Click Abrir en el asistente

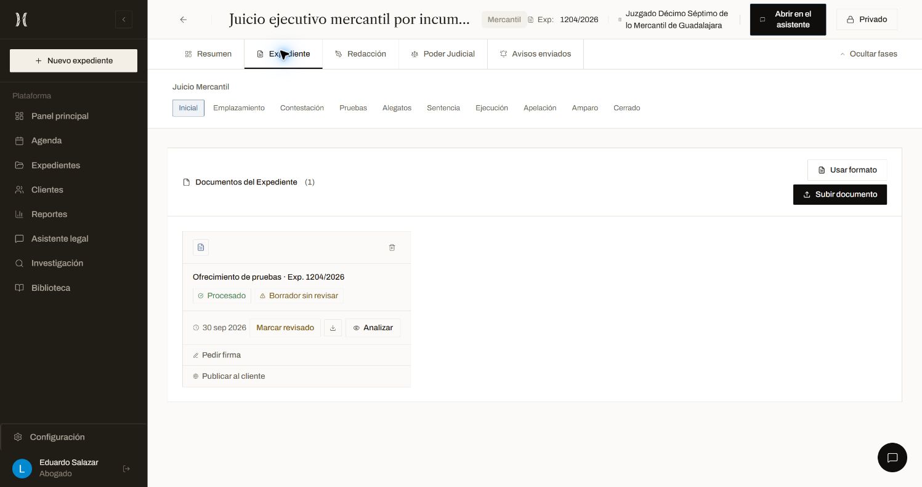tap(788, 20)
